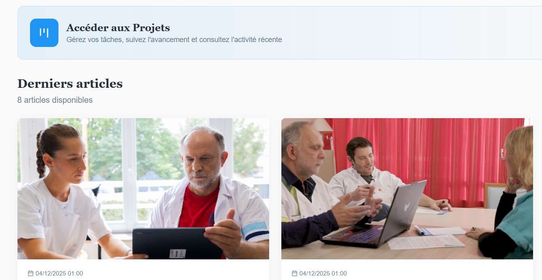
Task: Open the article thumbnail of meeting with laptop
Action: [407, 189]
